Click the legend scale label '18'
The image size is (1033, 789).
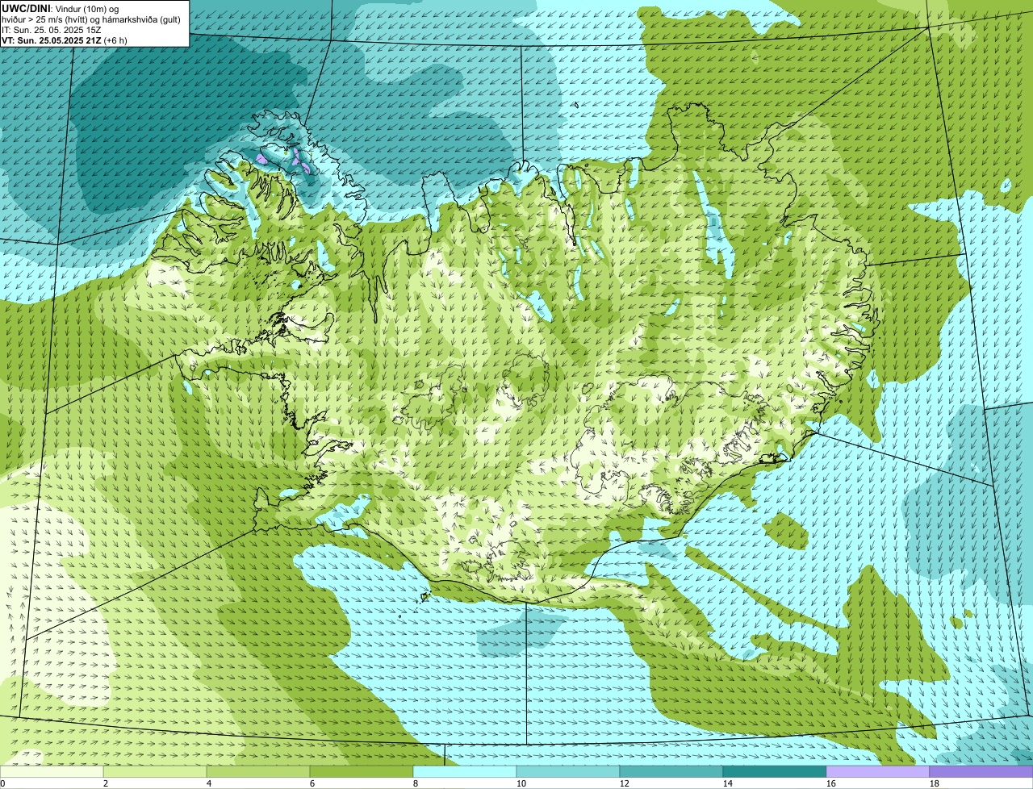tap(934, 783)
